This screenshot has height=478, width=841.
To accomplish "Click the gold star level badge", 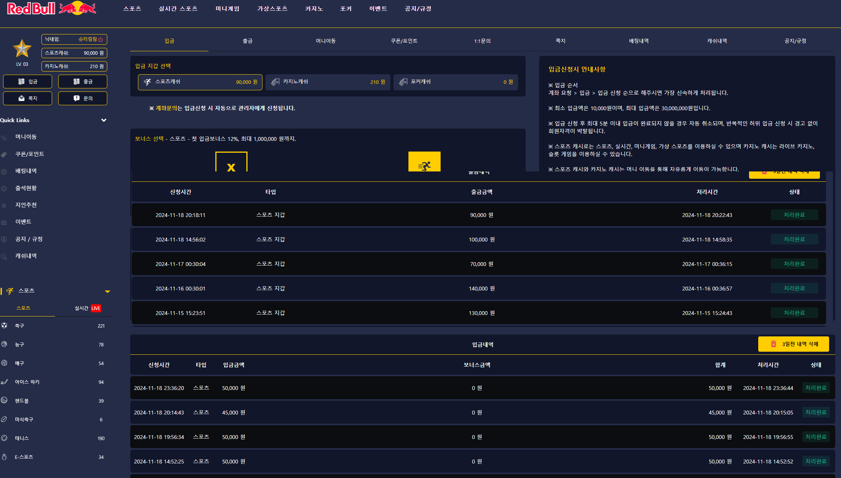I will 22,49.
